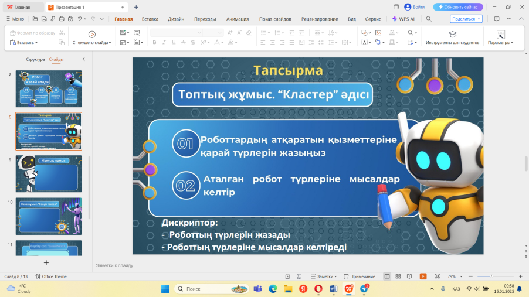
Task: Open the WPS AI assistant
Action: click(404, 19)
